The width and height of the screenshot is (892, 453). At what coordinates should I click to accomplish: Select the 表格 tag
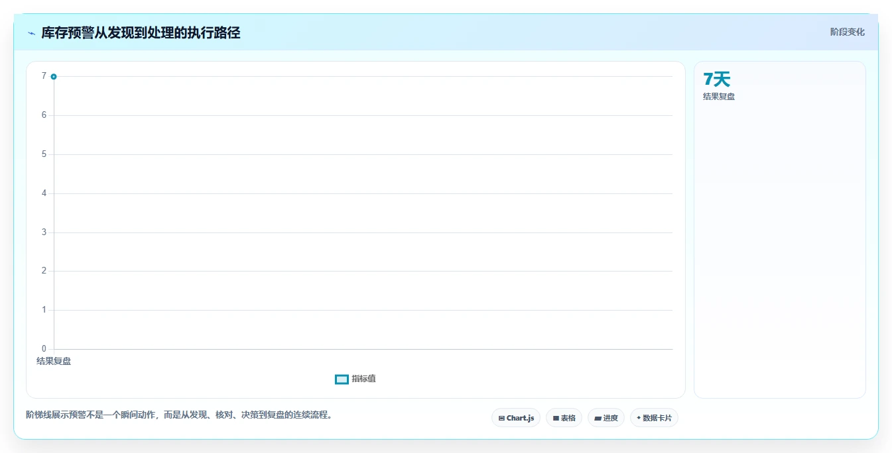(564, 418)
